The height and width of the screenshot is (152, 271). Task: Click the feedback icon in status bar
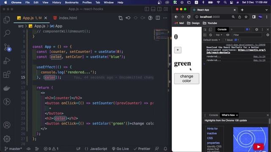157,149
